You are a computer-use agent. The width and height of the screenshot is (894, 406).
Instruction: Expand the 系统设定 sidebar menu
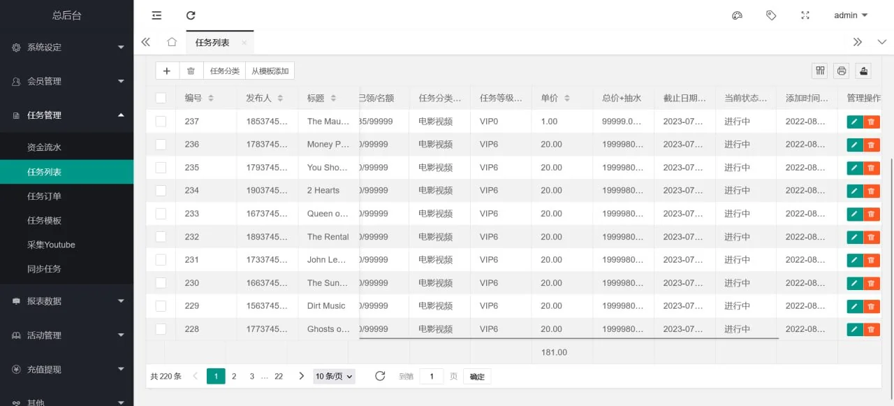point(67,48)
